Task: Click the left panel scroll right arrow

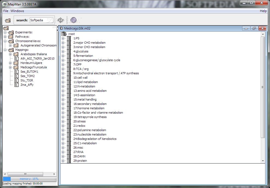Action: pyautogui.click(x=54, y=174)
